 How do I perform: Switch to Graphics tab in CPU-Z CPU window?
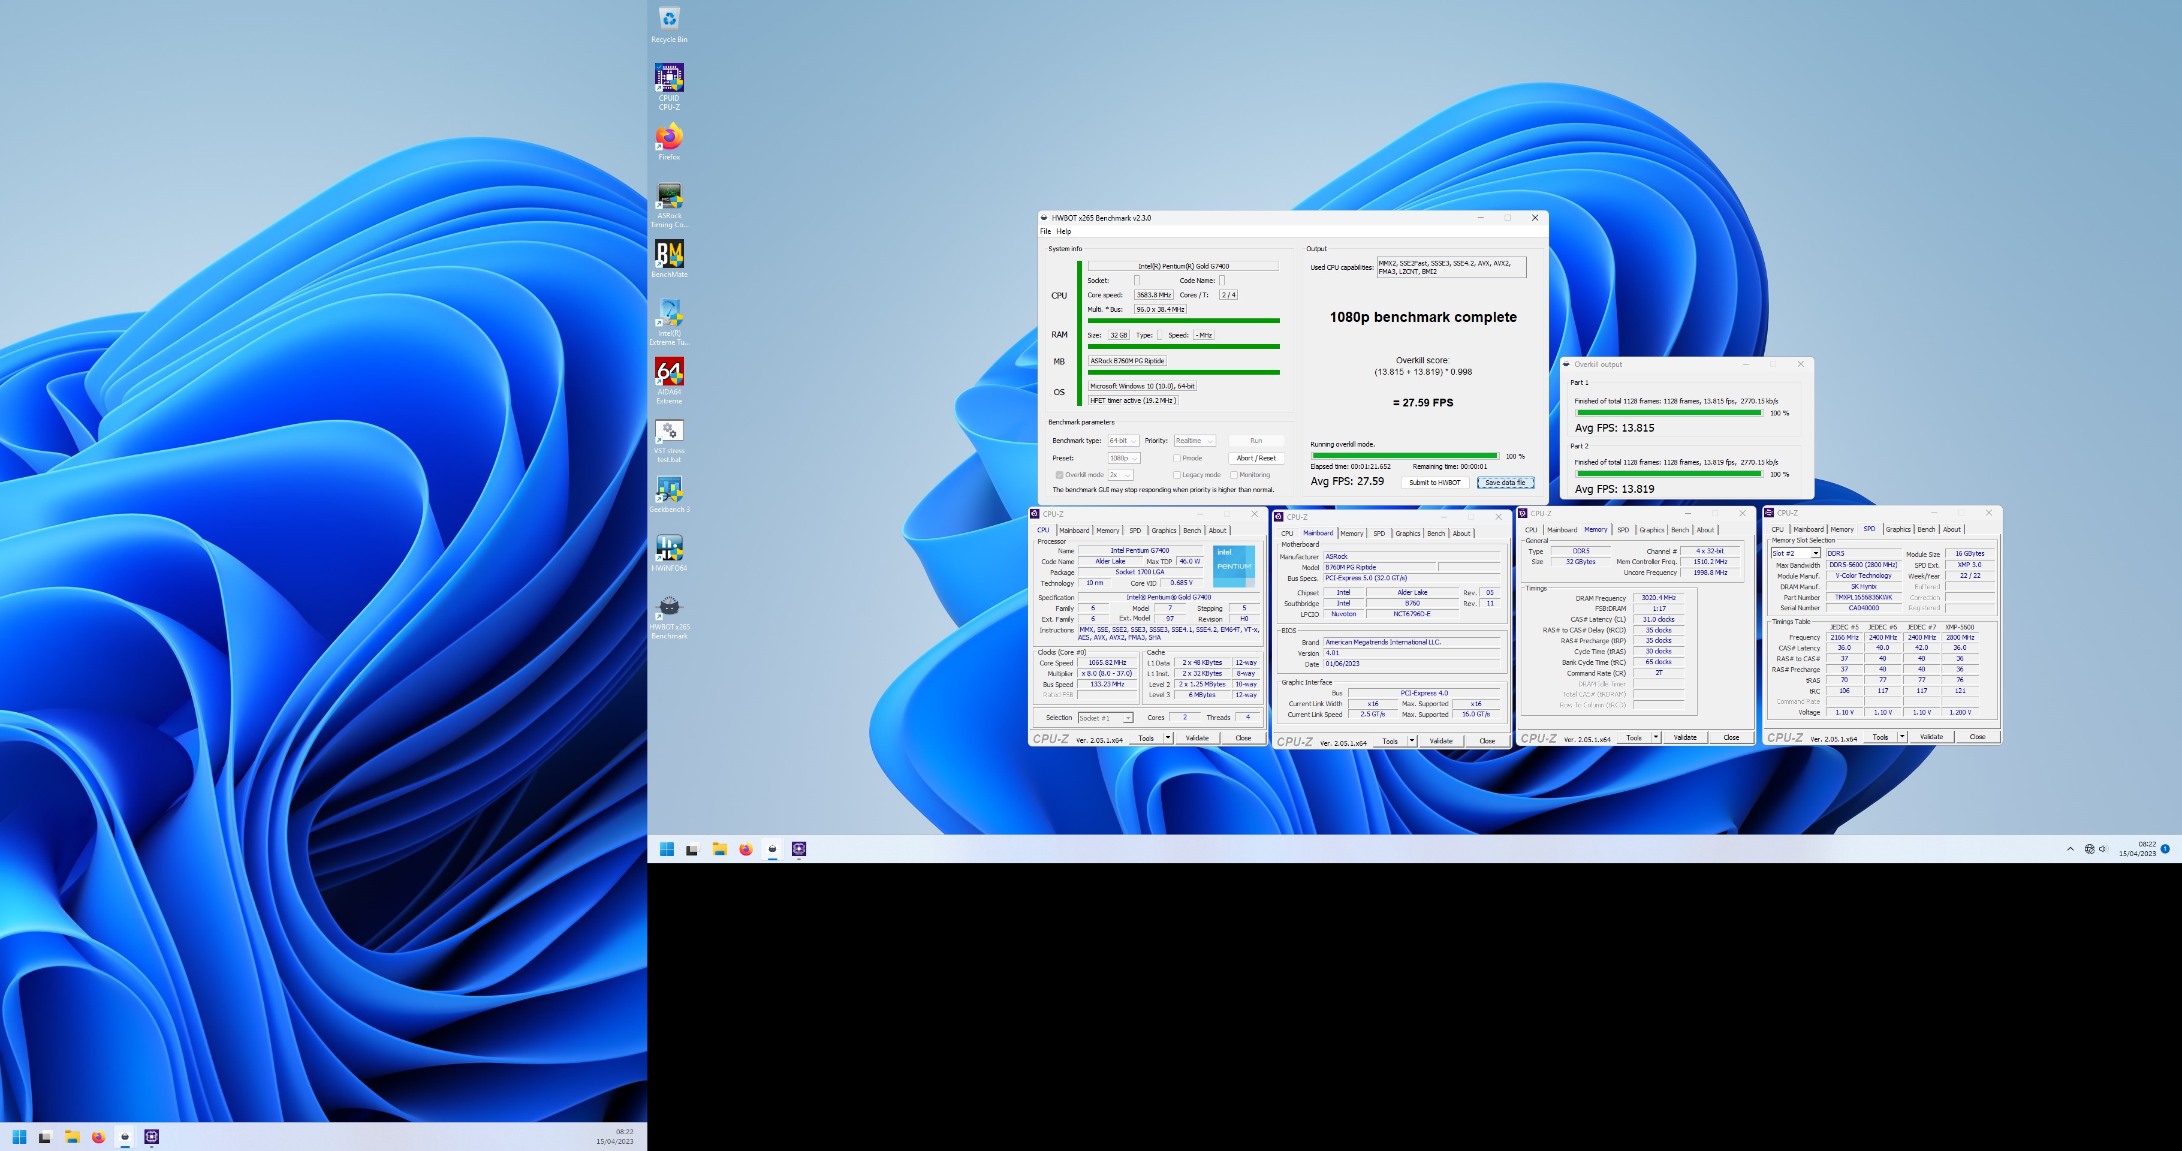point(1163,530)
